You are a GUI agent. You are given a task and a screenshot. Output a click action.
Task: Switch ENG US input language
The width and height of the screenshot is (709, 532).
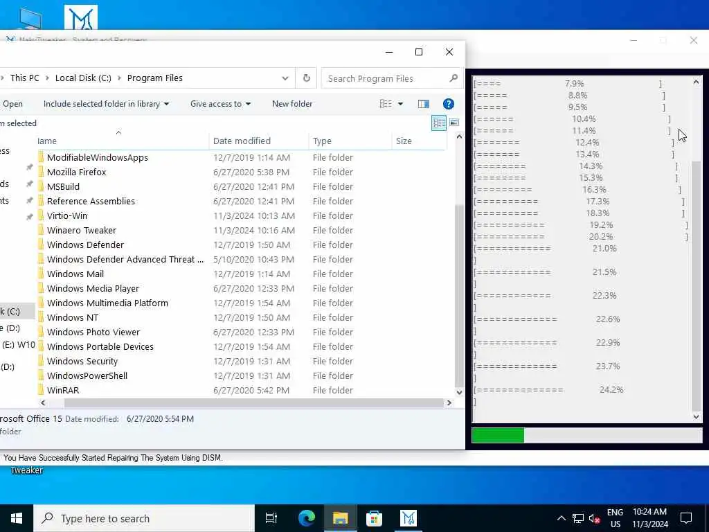615,518
